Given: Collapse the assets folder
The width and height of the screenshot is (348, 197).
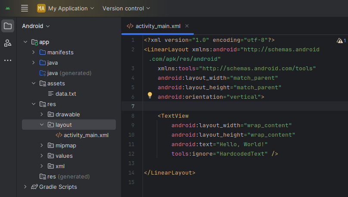Looking at the screenshot, I should click(34, 83).
